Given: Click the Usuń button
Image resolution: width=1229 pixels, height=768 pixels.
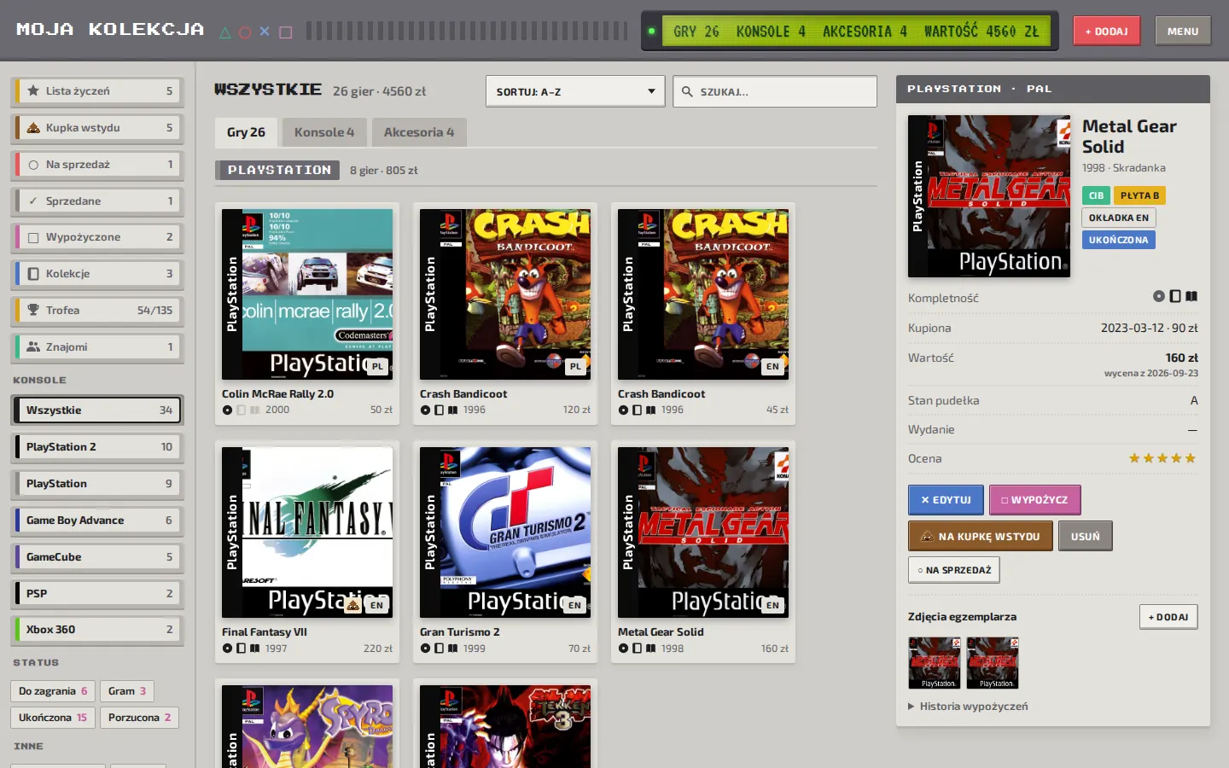Looking at the screenshot, I should coord(1086,536).
